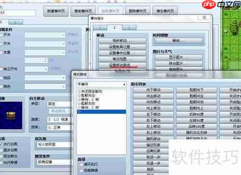Click the 删除事件页 button
Viewport: 241px width, 175px height.
pyautogui.click(x=138, y=11)
